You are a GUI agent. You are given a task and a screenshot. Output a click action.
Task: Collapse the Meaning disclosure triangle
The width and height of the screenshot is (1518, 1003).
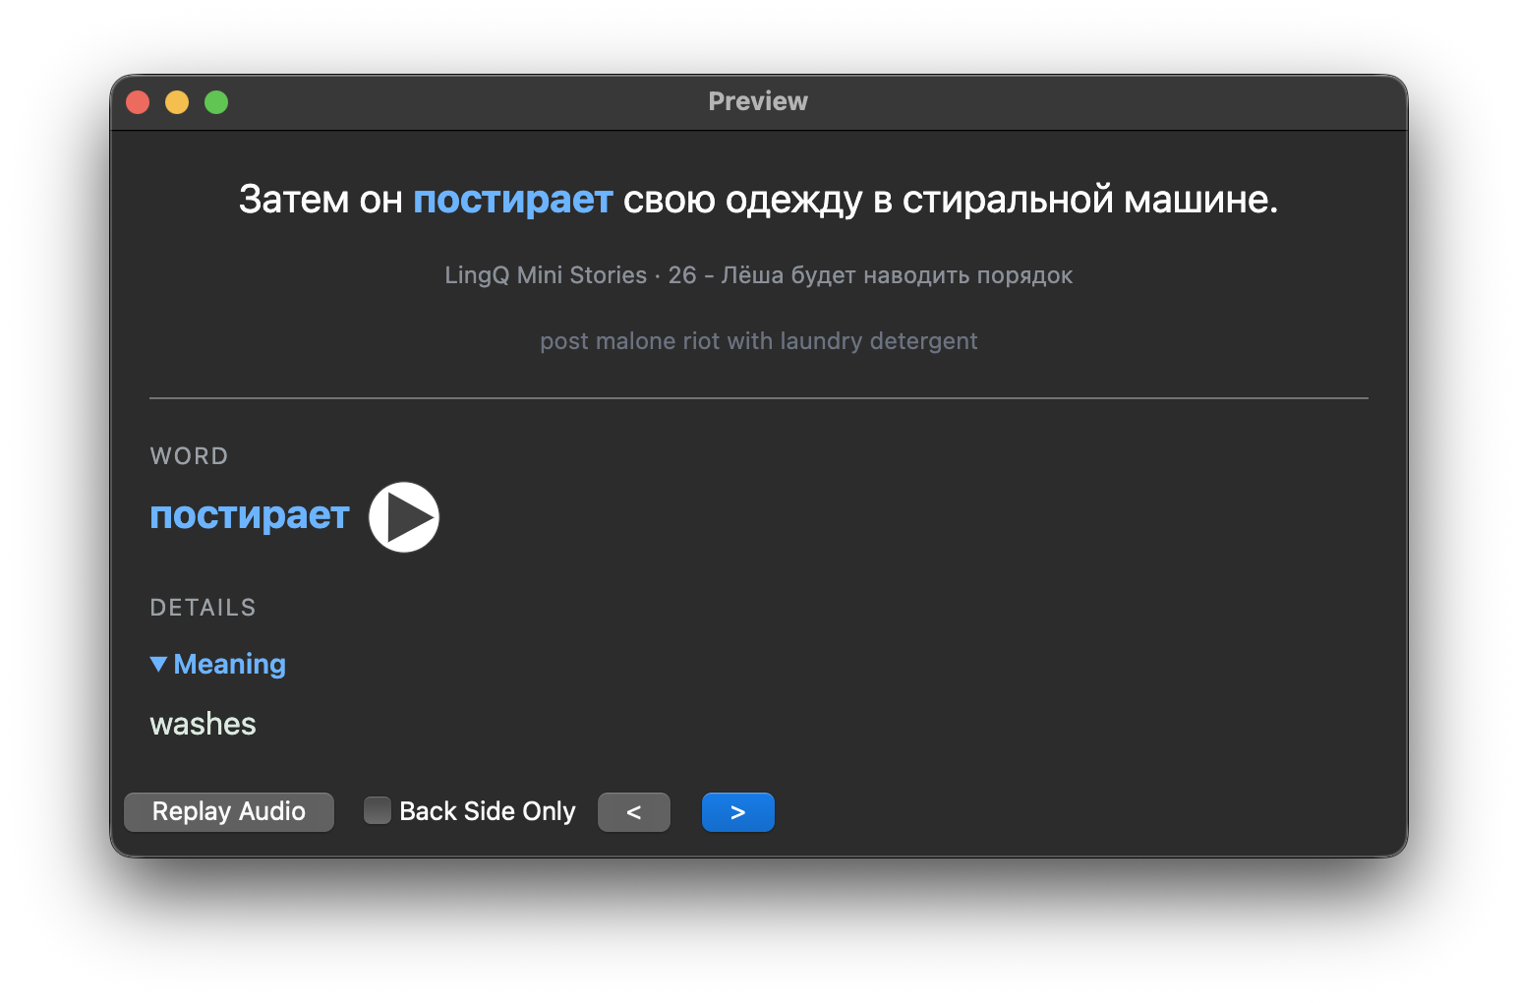click(x=158, y=665)
